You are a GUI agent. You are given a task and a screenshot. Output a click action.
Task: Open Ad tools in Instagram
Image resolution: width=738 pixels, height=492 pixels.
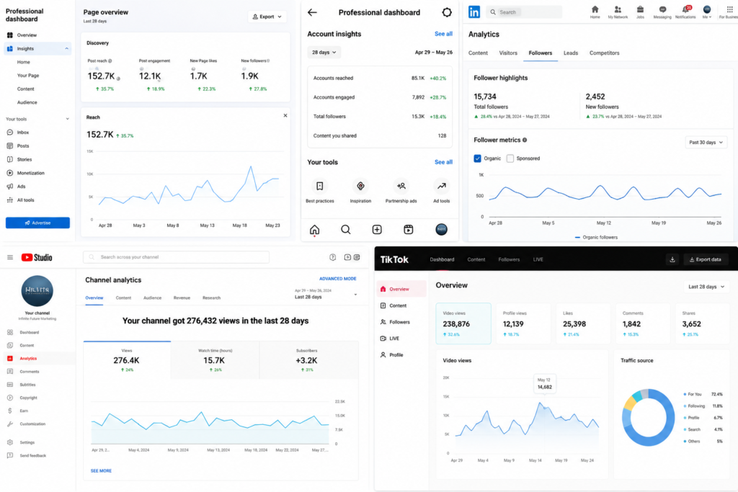442,191
